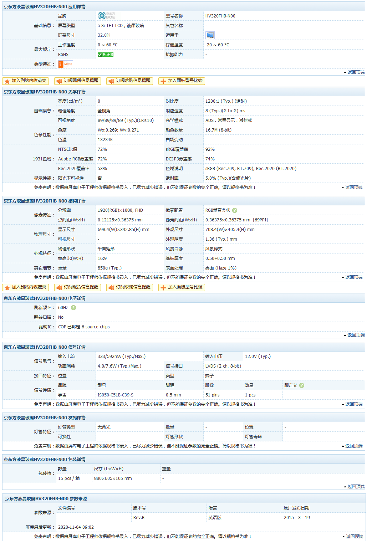
Task: Open 返回顶端 link in 光学详情 section
Action: coord(354,188)
